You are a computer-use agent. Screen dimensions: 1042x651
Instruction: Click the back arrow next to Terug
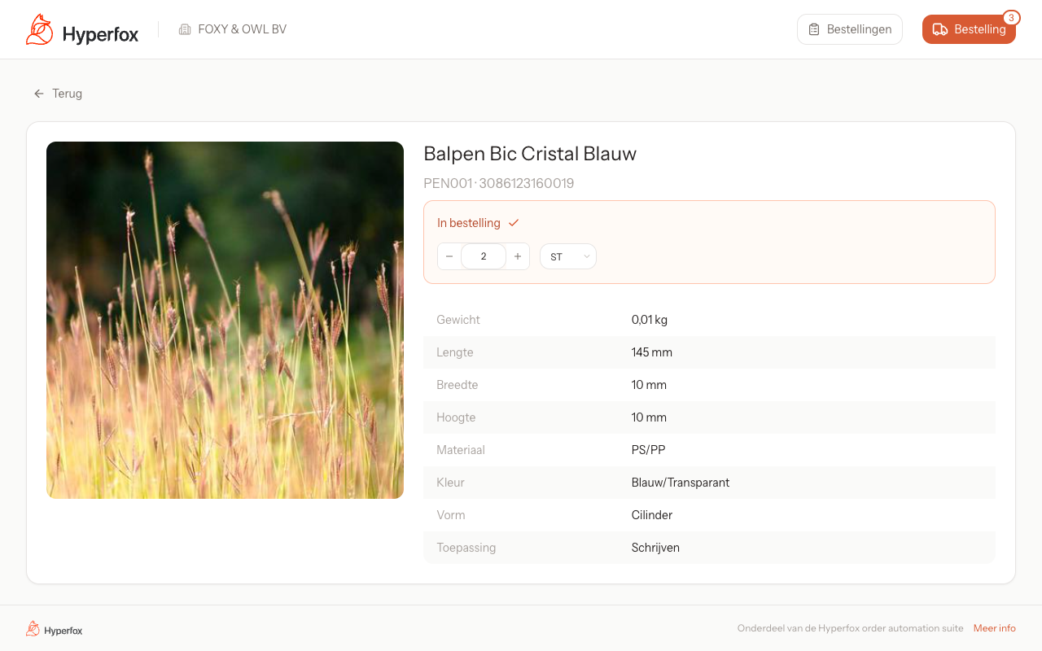click(38, 93)
